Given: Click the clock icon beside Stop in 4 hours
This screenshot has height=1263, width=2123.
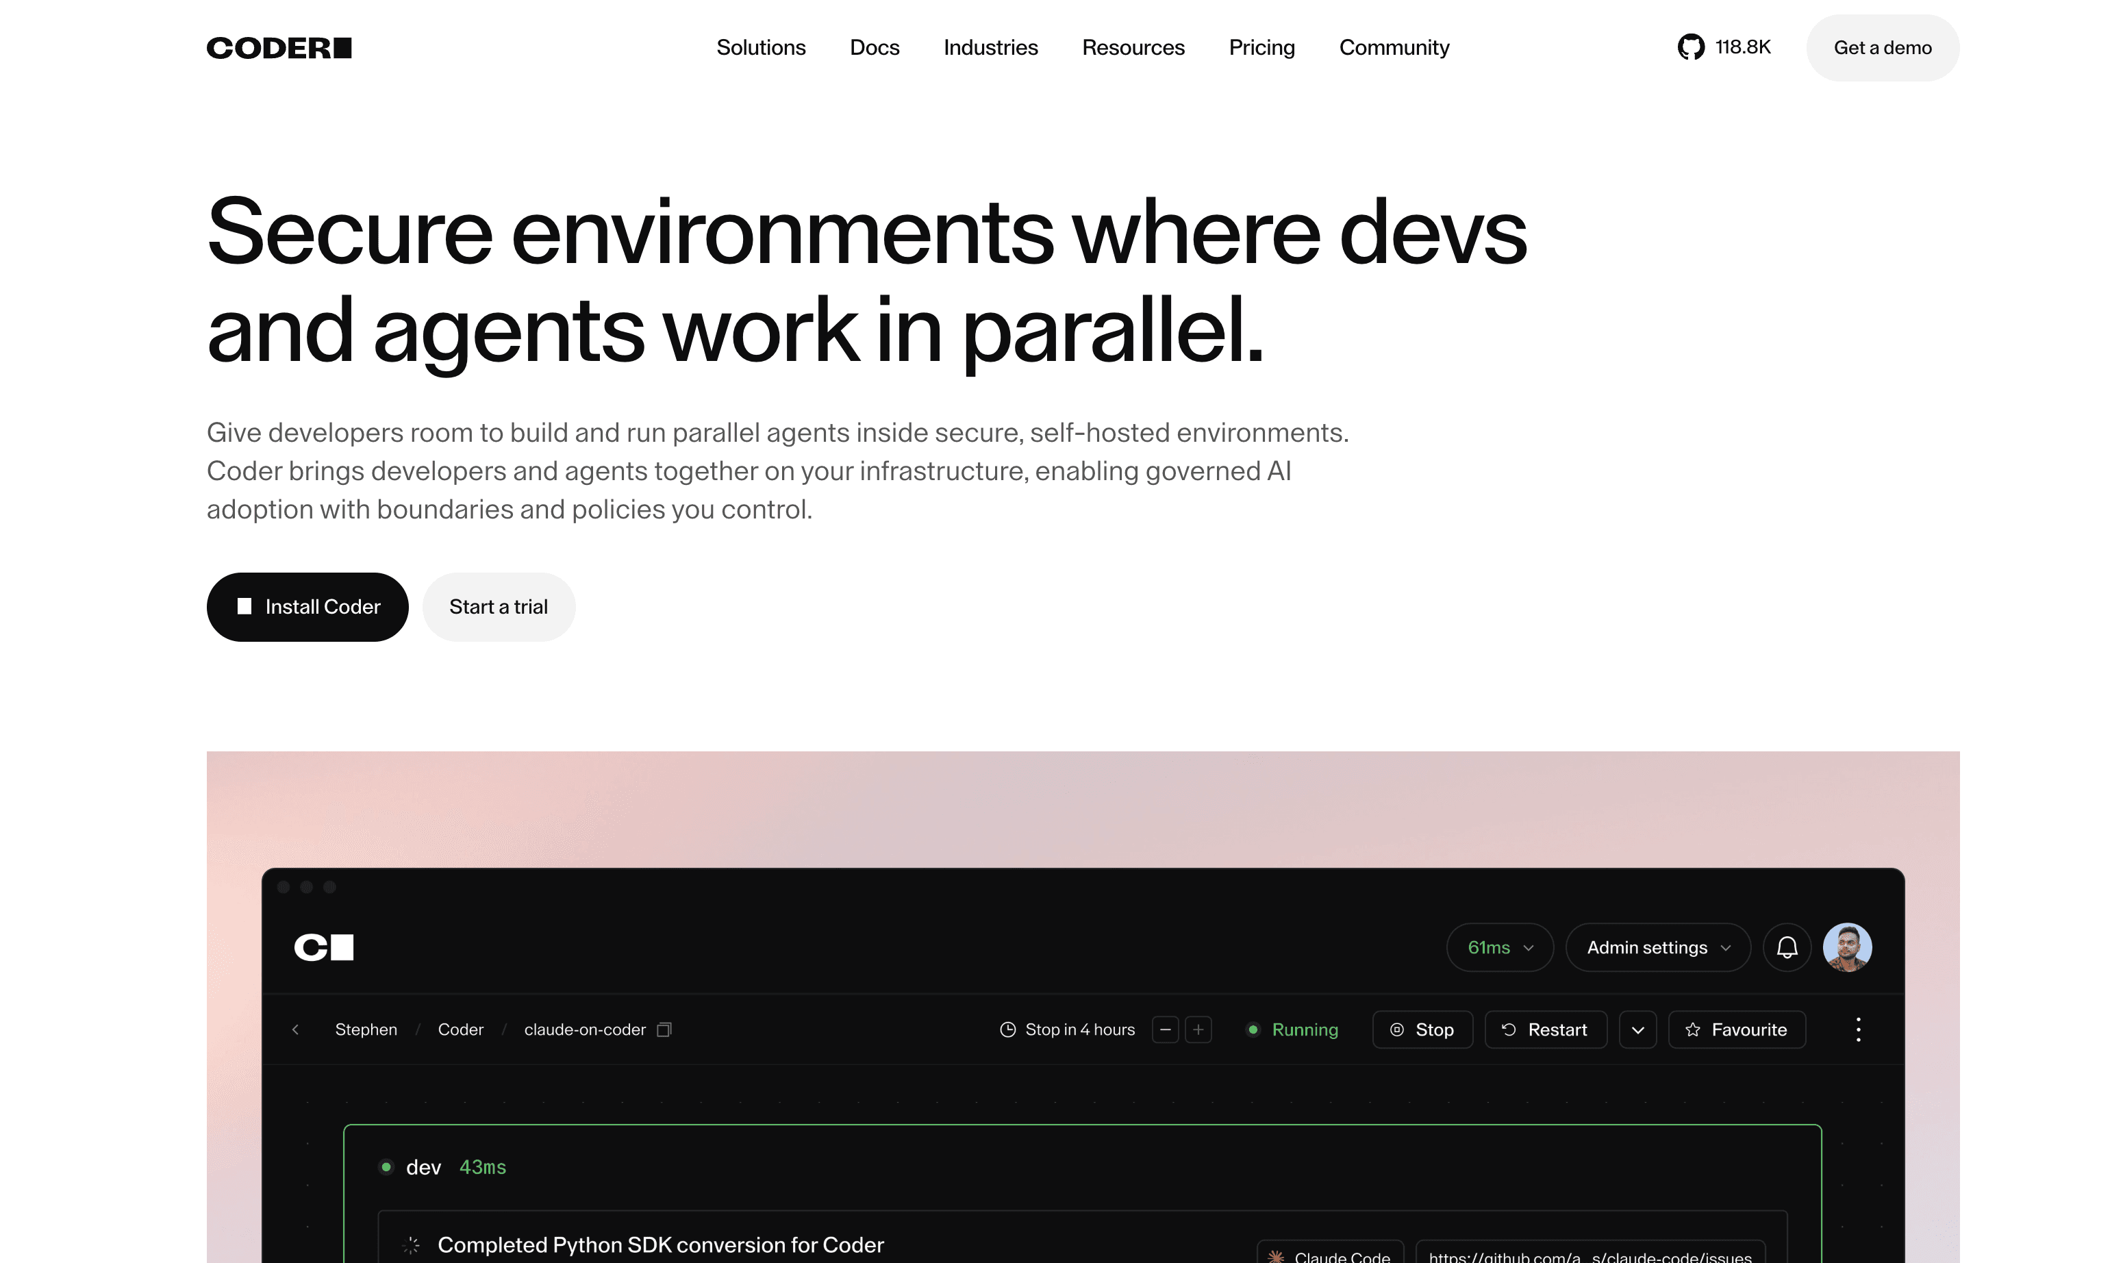Looking at the screenshot, I should pyautogui.click(x=1007, y=1030).
